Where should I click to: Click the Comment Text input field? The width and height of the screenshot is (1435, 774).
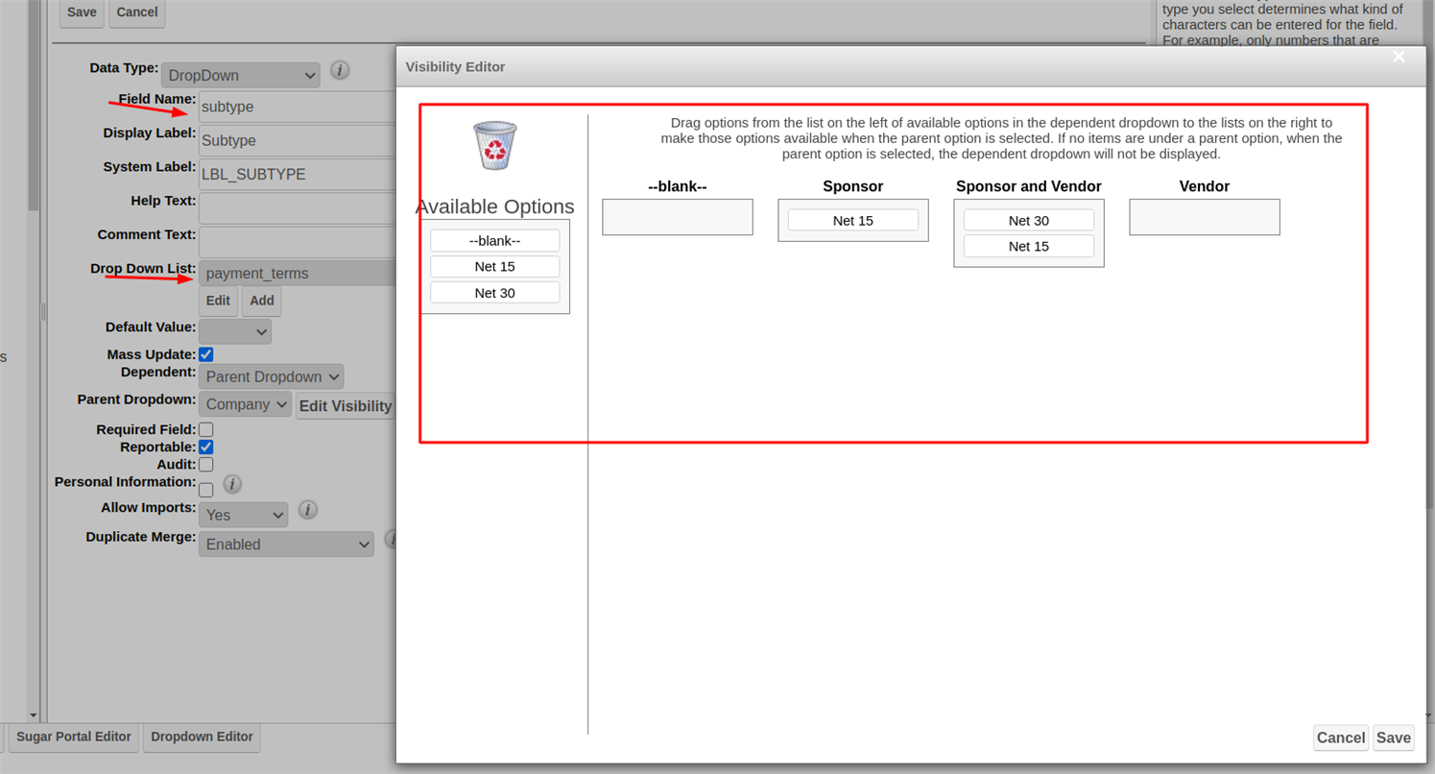[x=298, y=242]
